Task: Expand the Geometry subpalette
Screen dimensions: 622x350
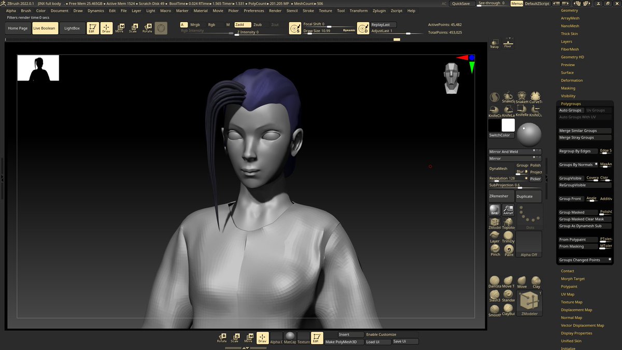Action: (x=569, y=10)
